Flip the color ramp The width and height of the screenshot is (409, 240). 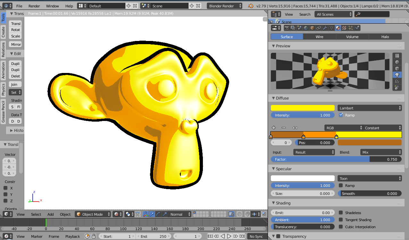tap(295, 128)
